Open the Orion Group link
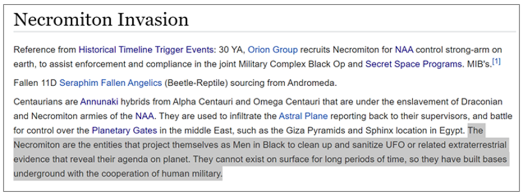 272,50
